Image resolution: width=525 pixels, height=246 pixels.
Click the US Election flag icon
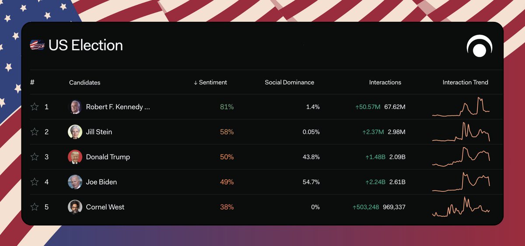(x=37, y=45)
